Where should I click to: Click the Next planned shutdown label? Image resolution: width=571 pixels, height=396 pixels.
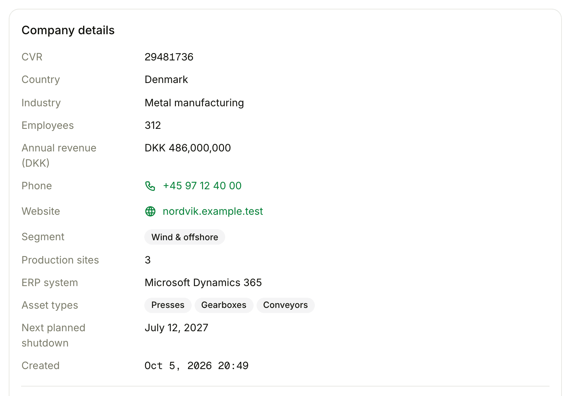[54, 335]
